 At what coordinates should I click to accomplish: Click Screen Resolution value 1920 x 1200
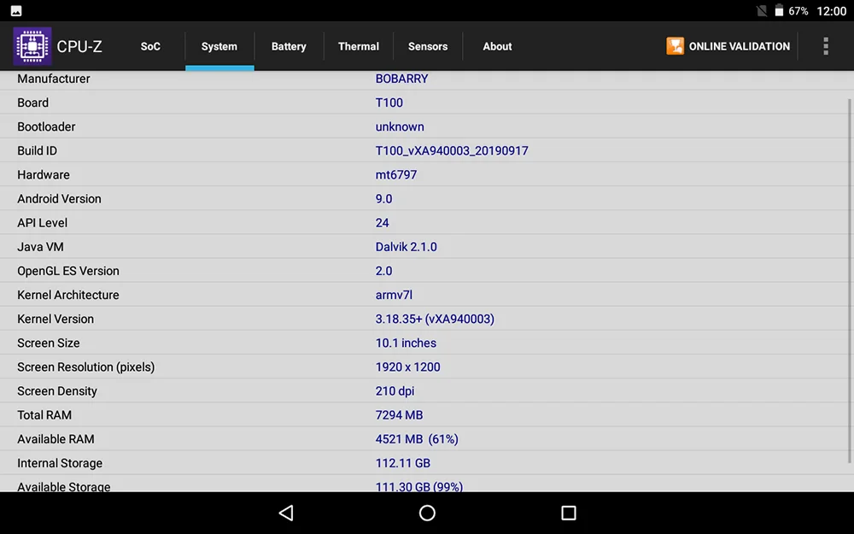click(407, 367)
